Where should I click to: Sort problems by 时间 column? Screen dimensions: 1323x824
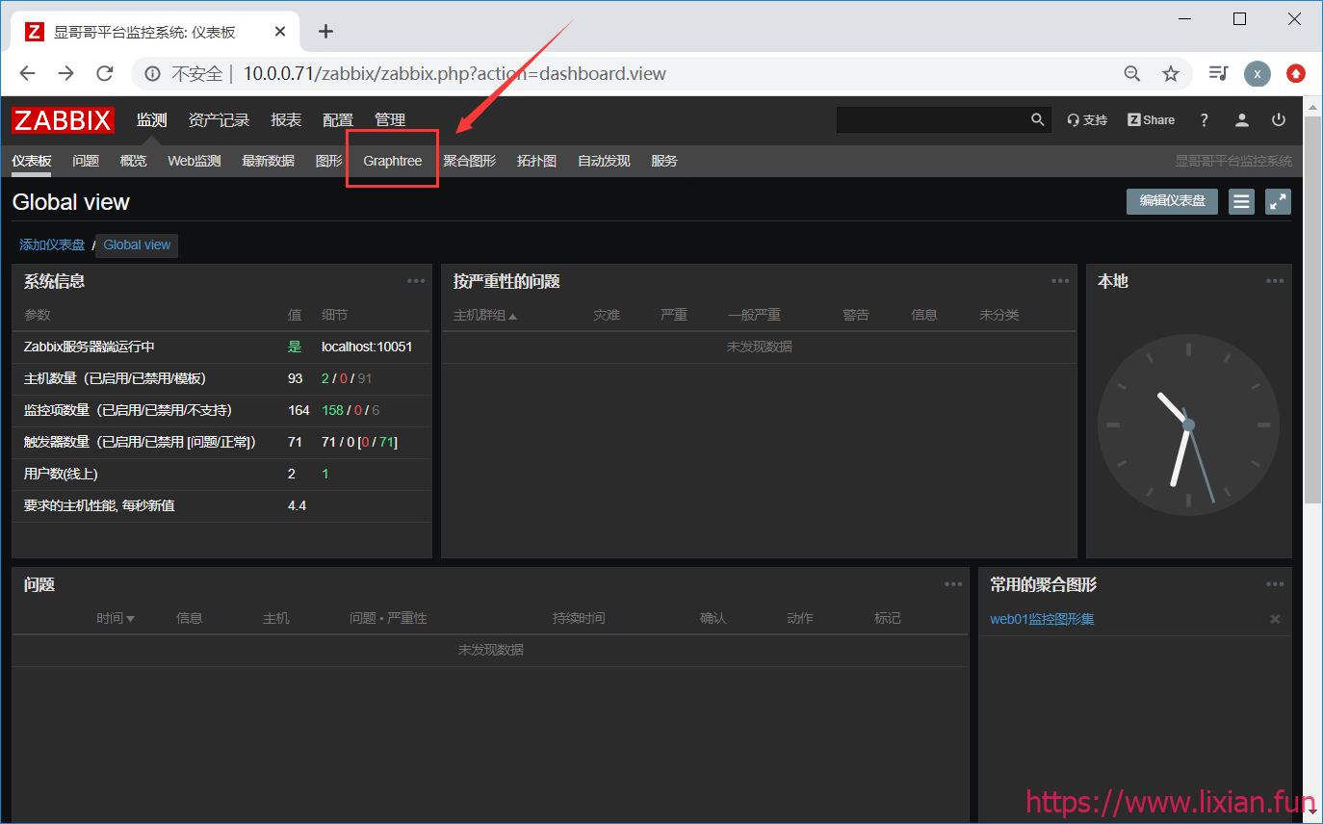(115, 618)
